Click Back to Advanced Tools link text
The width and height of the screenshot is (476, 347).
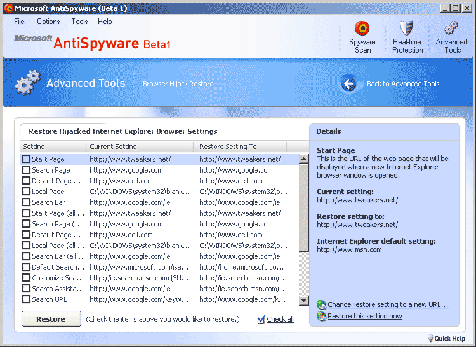point(403,84)
